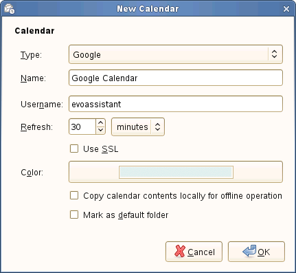The height and width of the screenshot is (273, 296).
Task: Open the Type dropdown showing Google
Action: 176,54
